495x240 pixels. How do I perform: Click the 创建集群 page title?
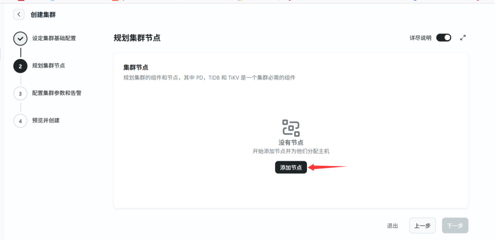[x=43, y=15]
